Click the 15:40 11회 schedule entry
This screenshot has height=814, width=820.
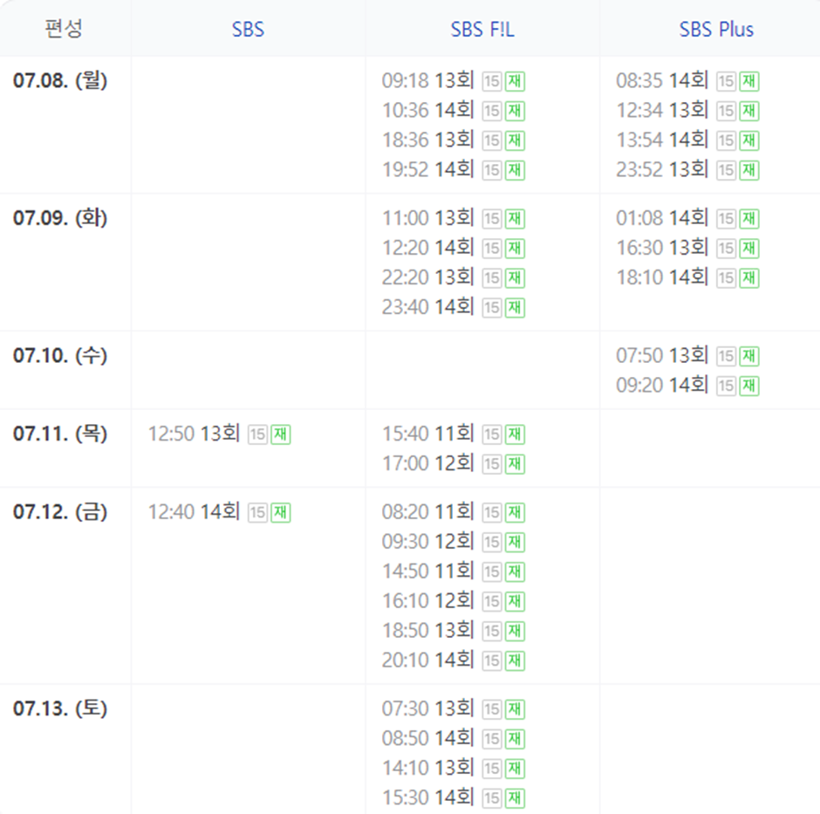click(x=427, y=434)
